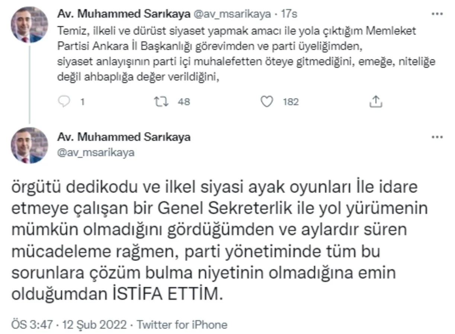Click the profile avatar on the second tweet

tap(28, 145)
